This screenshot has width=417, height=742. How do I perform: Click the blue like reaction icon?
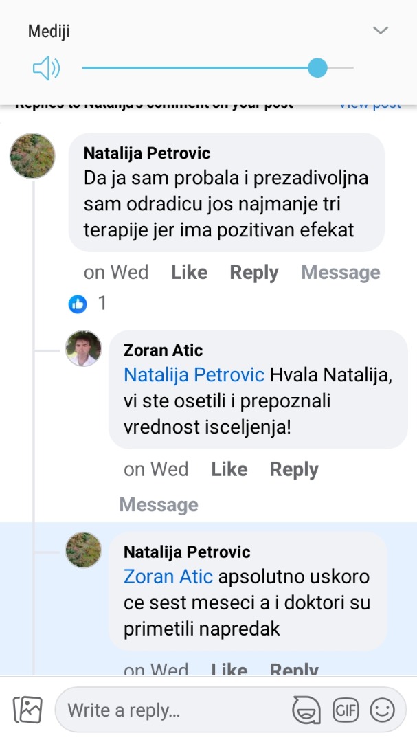[x=78, y=304]
